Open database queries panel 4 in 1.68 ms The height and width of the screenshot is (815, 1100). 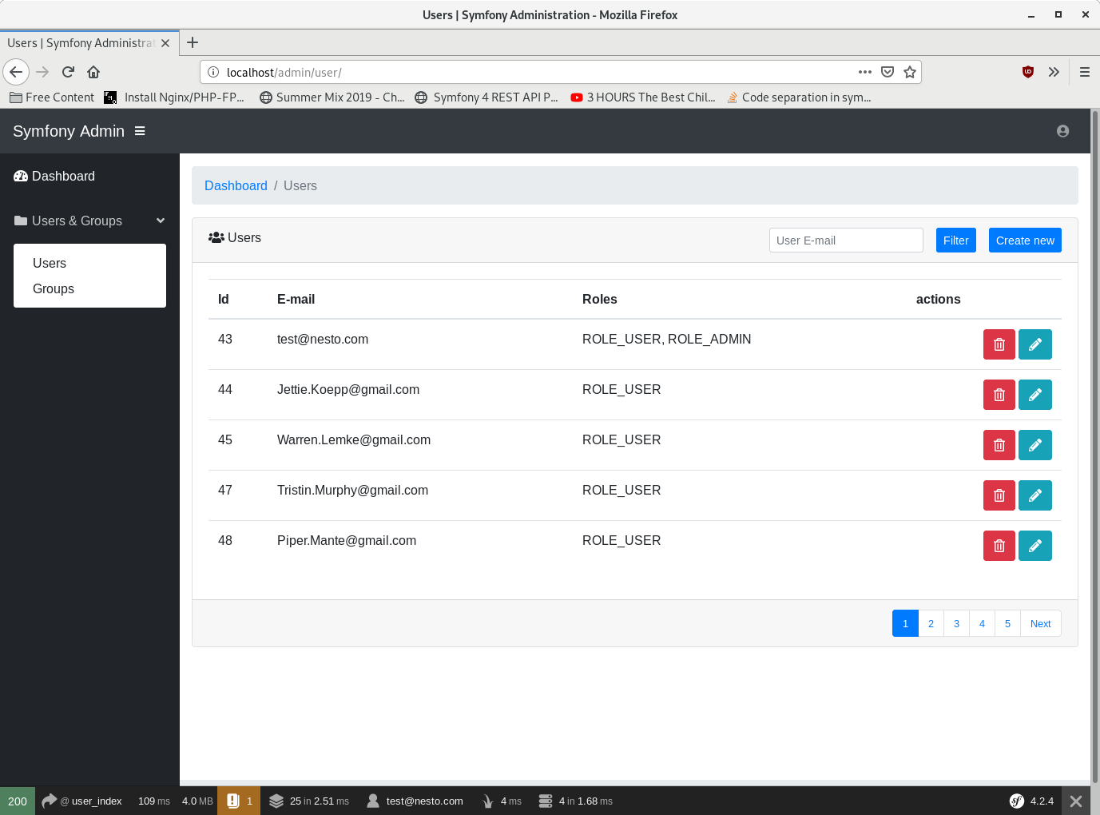[x=575, y=801]
